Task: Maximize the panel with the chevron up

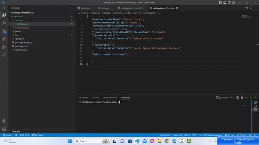Action: coord(251,97)
